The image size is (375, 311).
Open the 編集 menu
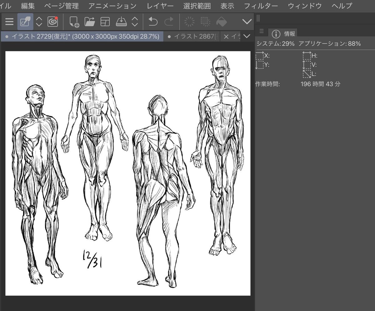28,6
